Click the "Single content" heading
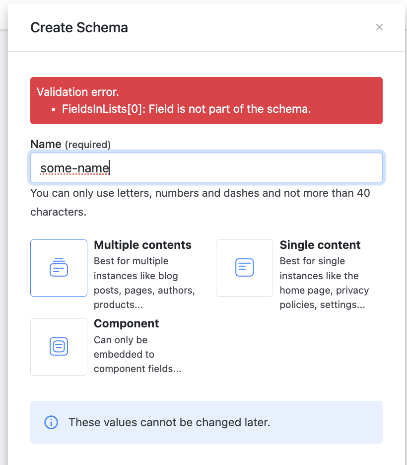Image resolution: width=407 pixels, height=465 pixels. point(320,245)
